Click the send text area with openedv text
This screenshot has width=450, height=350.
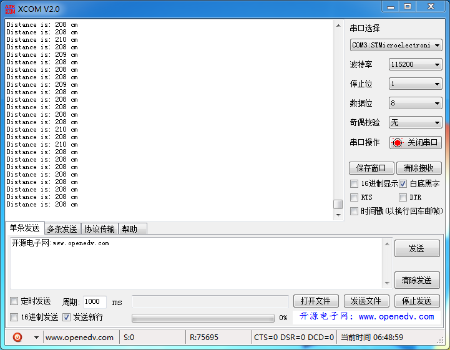tap(197, 263)
